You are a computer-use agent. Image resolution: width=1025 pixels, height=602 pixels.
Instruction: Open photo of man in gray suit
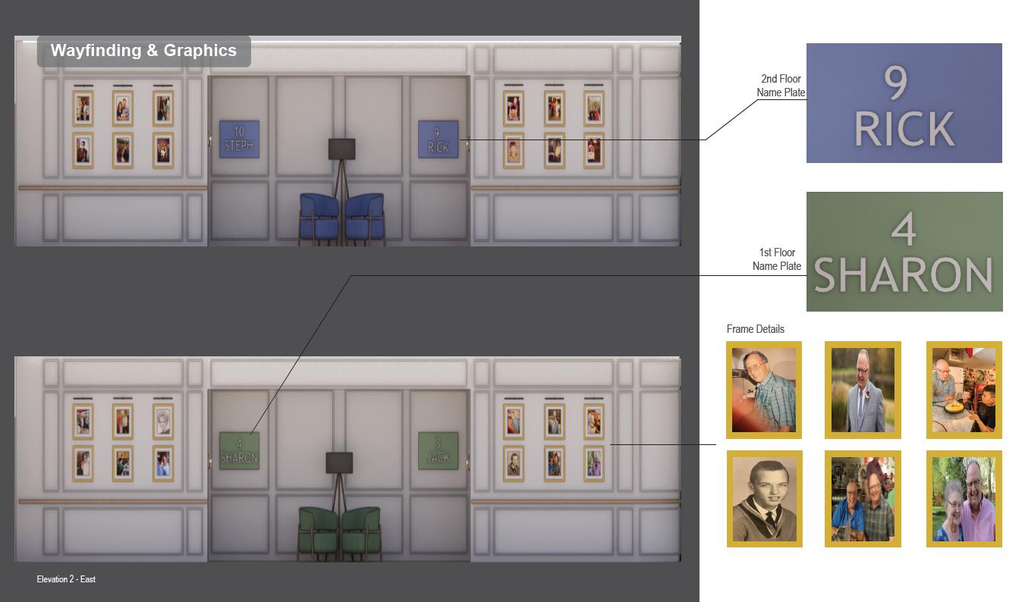pyautogui.click(x=863, y=390)
